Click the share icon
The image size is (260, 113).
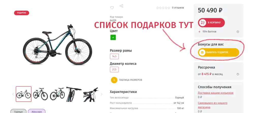click(x=121, y=6)
